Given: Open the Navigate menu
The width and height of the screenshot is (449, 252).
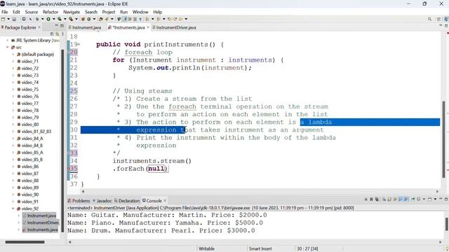Looking at the screenshot, I should (x=72, y=12).
